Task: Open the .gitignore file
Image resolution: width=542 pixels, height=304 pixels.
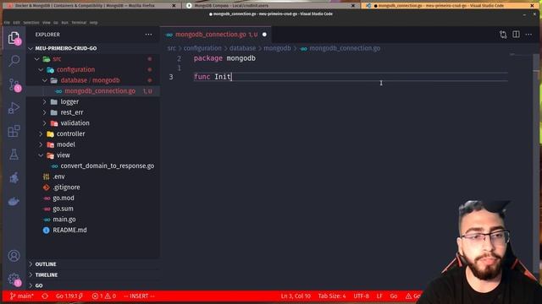Action: (x=66, y=187)
